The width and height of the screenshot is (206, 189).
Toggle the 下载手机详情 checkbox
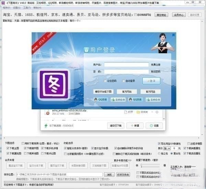[x=42, y=148]
